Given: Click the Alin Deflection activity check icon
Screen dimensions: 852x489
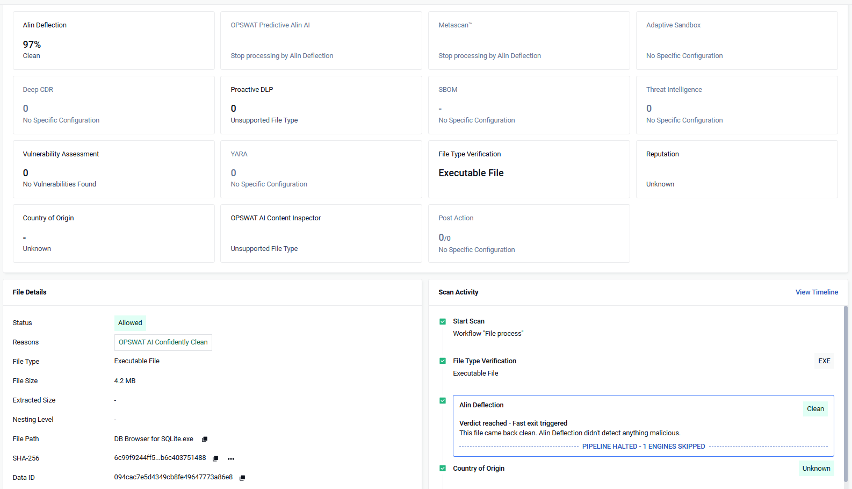Looking at the screenshot, I should pyautogui.click(x=443, y=401).
